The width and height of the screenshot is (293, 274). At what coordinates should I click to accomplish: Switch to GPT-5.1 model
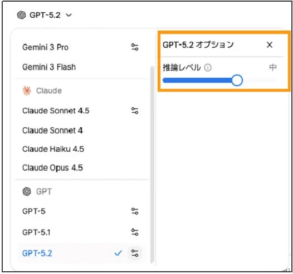click(36, 232)
